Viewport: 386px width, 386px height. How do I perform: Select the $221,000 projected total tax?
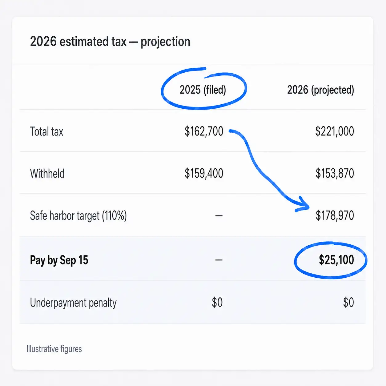click(x=335, y=131)
